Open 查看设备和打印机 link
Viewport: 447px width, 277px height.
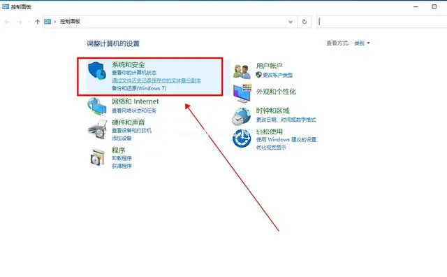tap(132, 131)
